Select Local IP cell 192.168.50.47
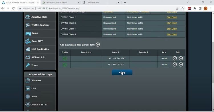214x112 pixels. point(116,65)
